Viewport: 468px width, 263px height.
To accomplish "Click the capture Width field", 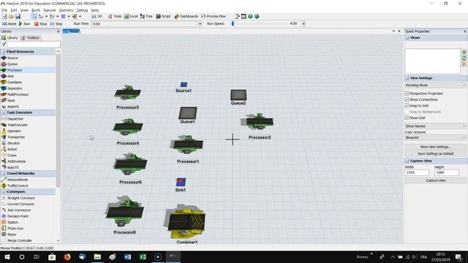I will [417, 172].
